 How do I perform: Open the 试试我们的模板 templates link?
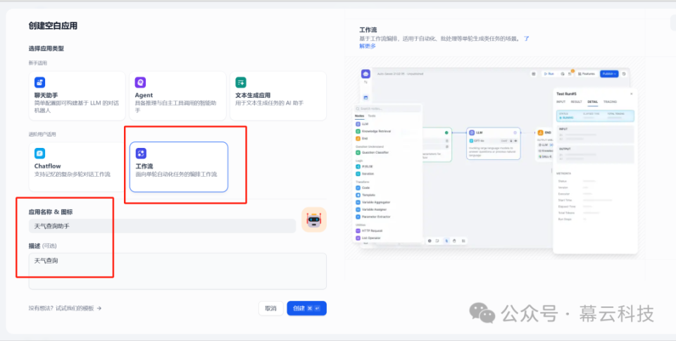(x=78, y=308)
